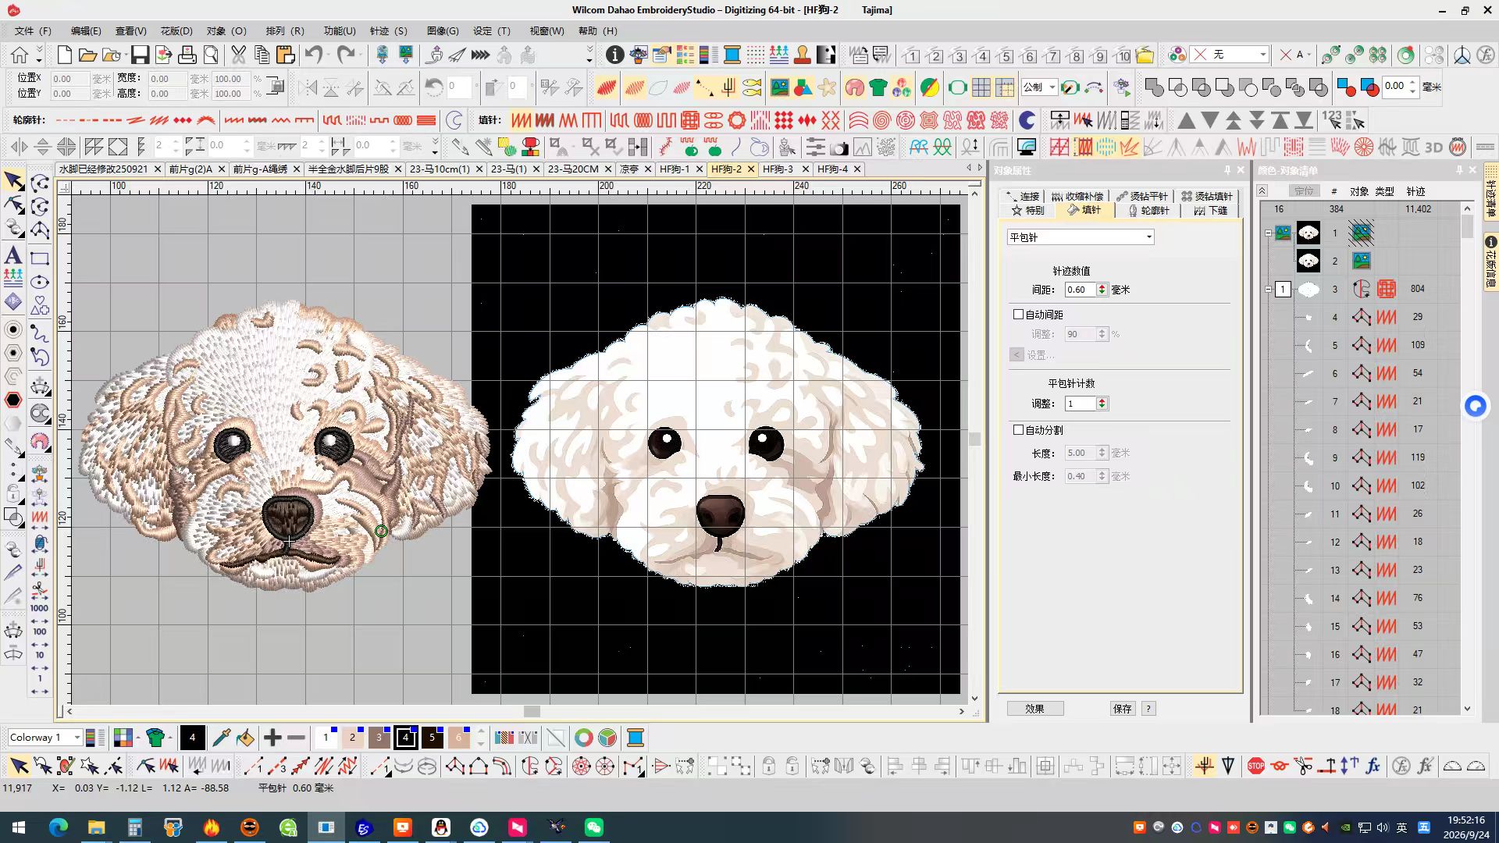1499x843 pixels.
Task: Click the plus add color icon
Action: click(272, 737)
